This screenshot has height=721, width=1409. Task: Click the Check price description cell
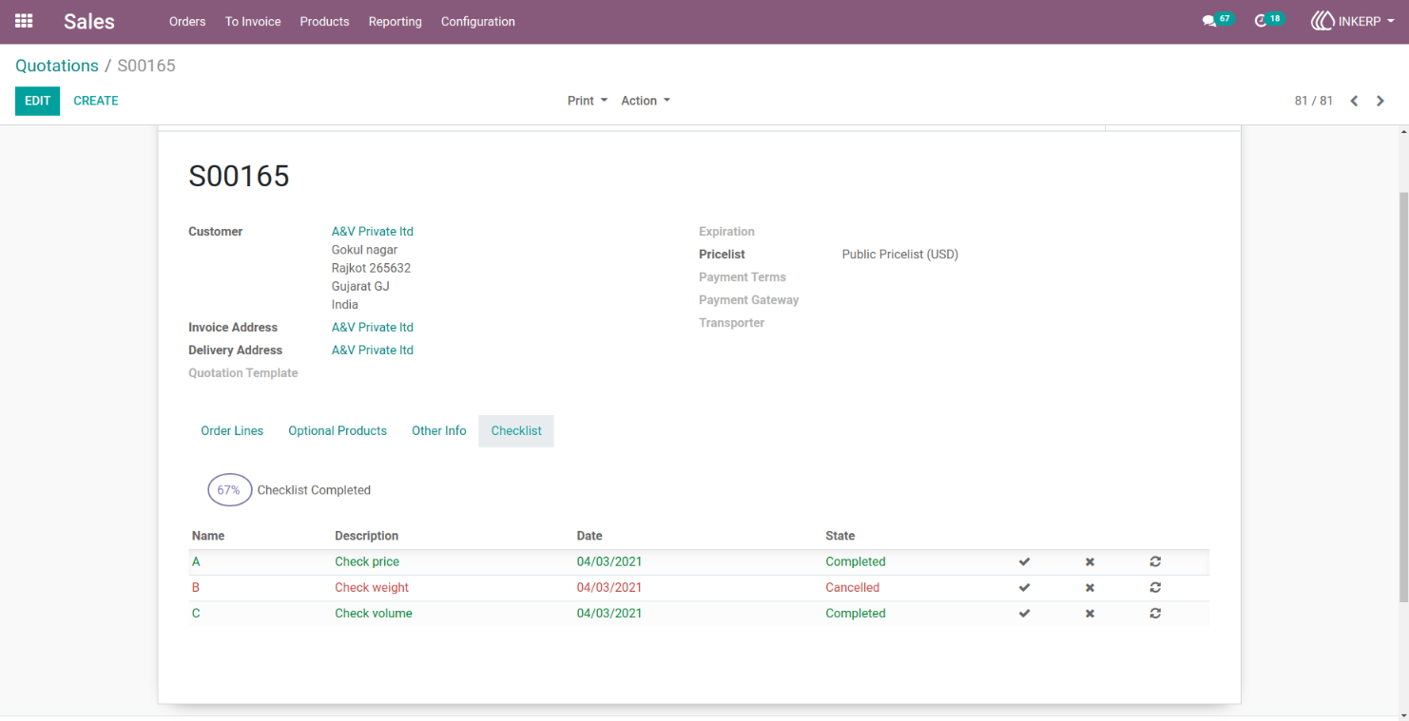pyautogui.click(x=367, y=562)
